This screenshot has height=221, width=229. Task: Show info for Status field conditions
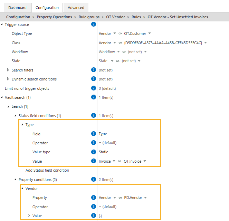(x=94, y=115)
